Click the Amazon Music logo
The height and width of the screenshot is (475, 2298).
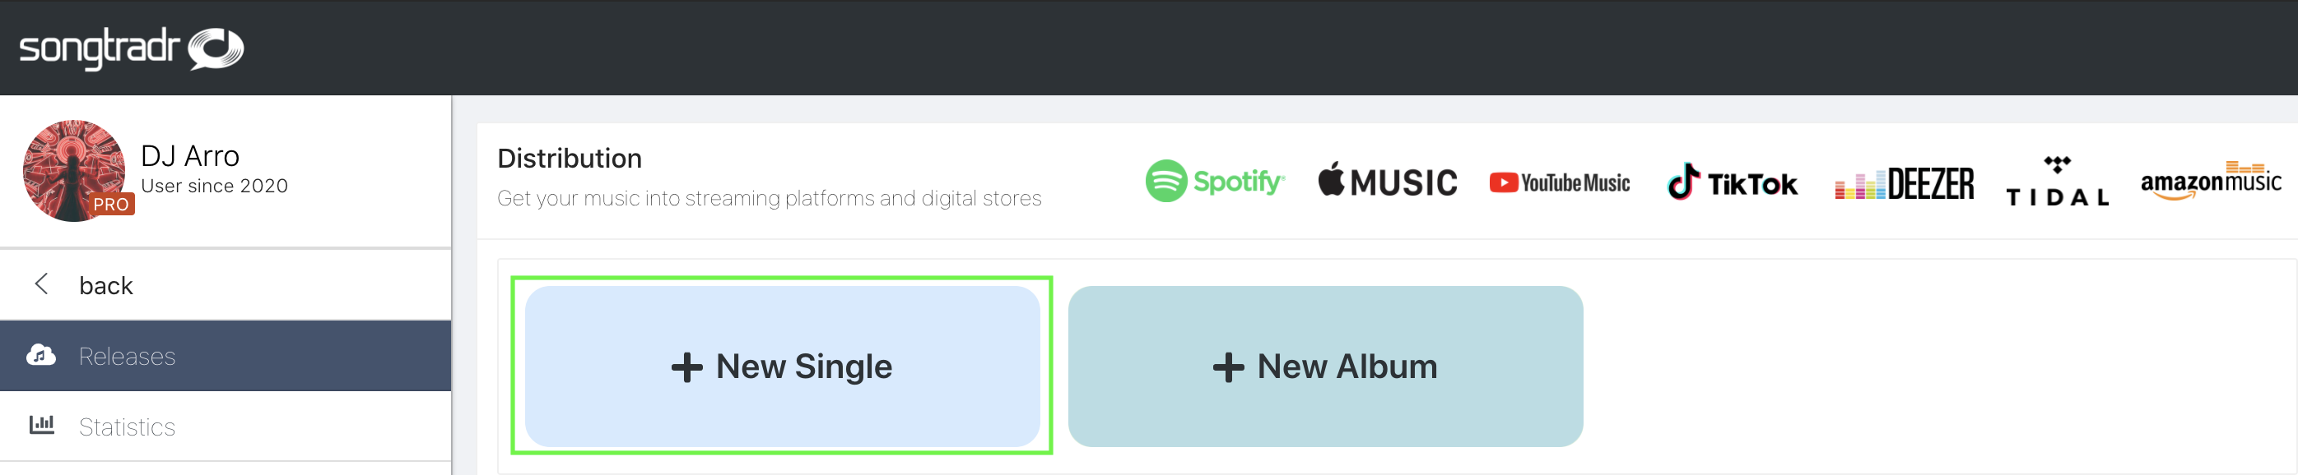[x=2211, y=181]
